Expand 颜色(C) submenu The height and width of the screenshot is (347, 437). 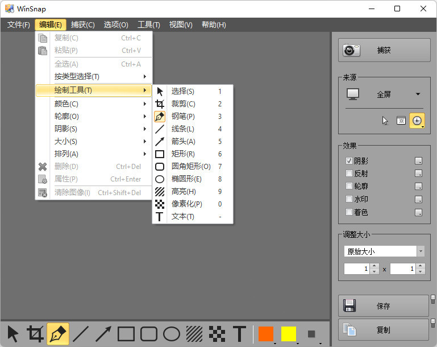[94, 104]
